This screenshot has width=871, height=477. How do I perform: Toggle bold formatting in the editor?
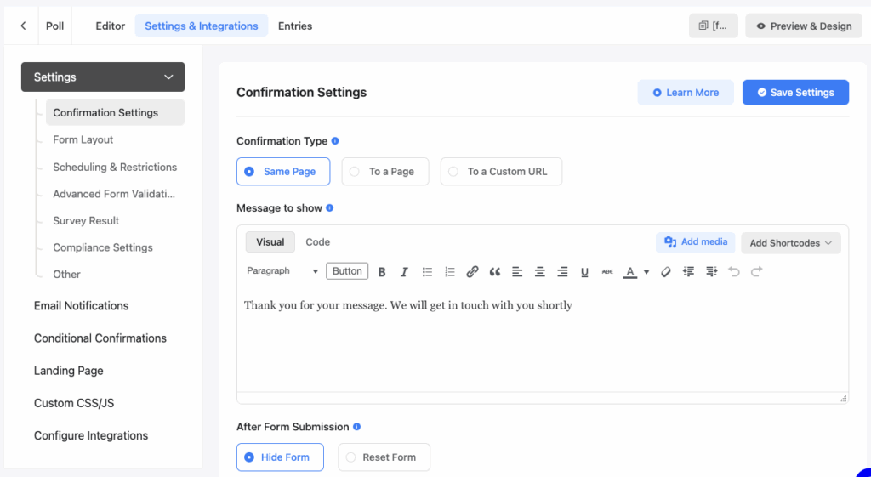pos(382,272)
